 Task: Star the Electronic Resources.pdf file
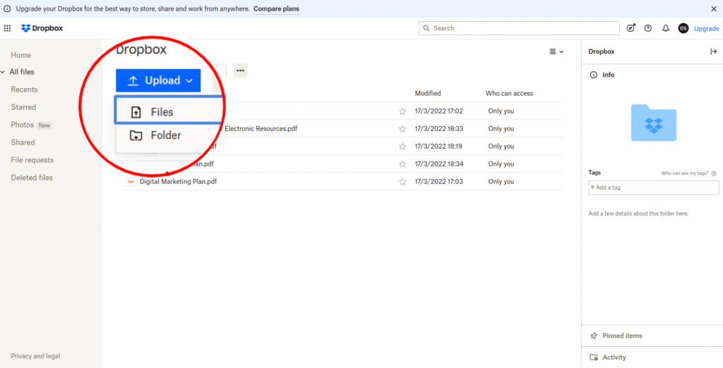(x=402, y=129)
